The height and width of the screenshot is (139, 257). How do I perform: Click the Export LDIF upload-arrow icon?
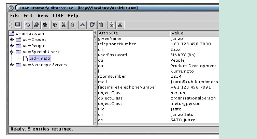[x=120, y=25]
